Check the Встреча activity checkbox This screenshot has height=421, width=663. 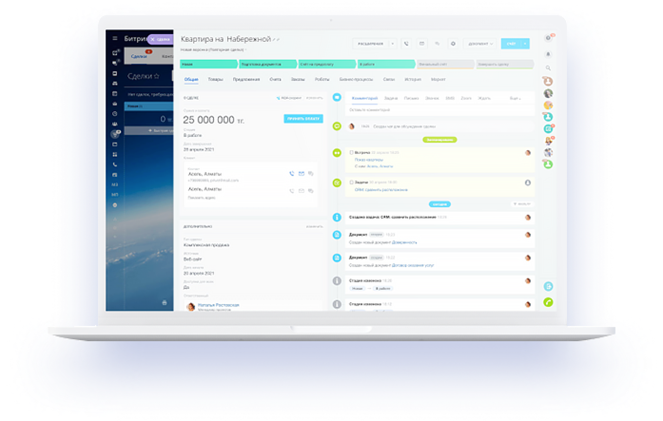(x=351, y=153)
